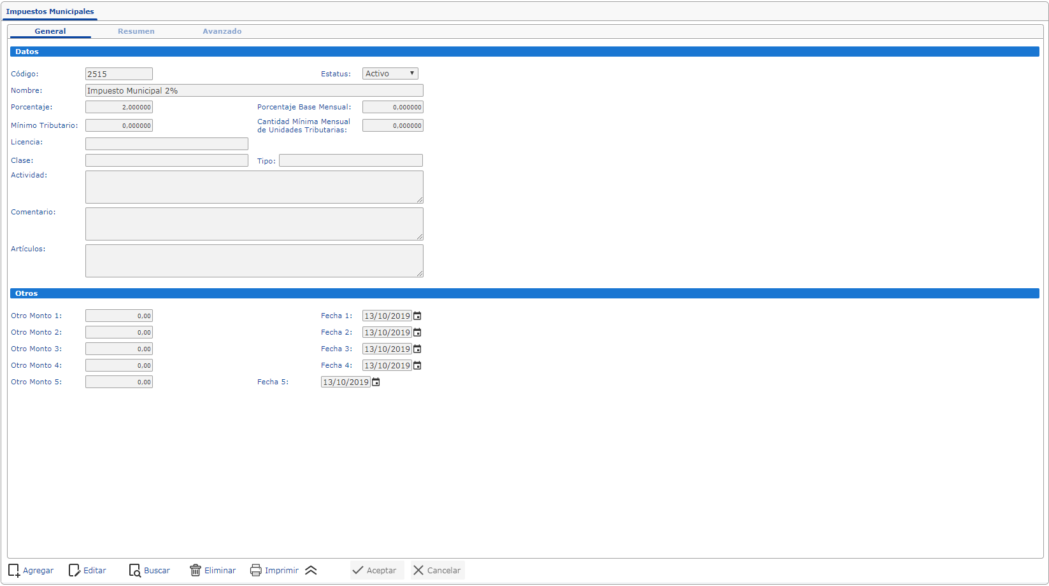
Task: Click the Editar pencil icon
Action: (75, 571)
